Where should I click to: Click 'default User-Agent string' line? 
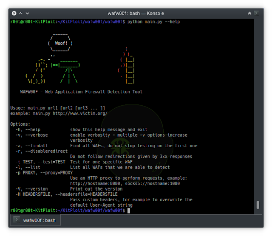pyautogui.click(x=101, y=205)
